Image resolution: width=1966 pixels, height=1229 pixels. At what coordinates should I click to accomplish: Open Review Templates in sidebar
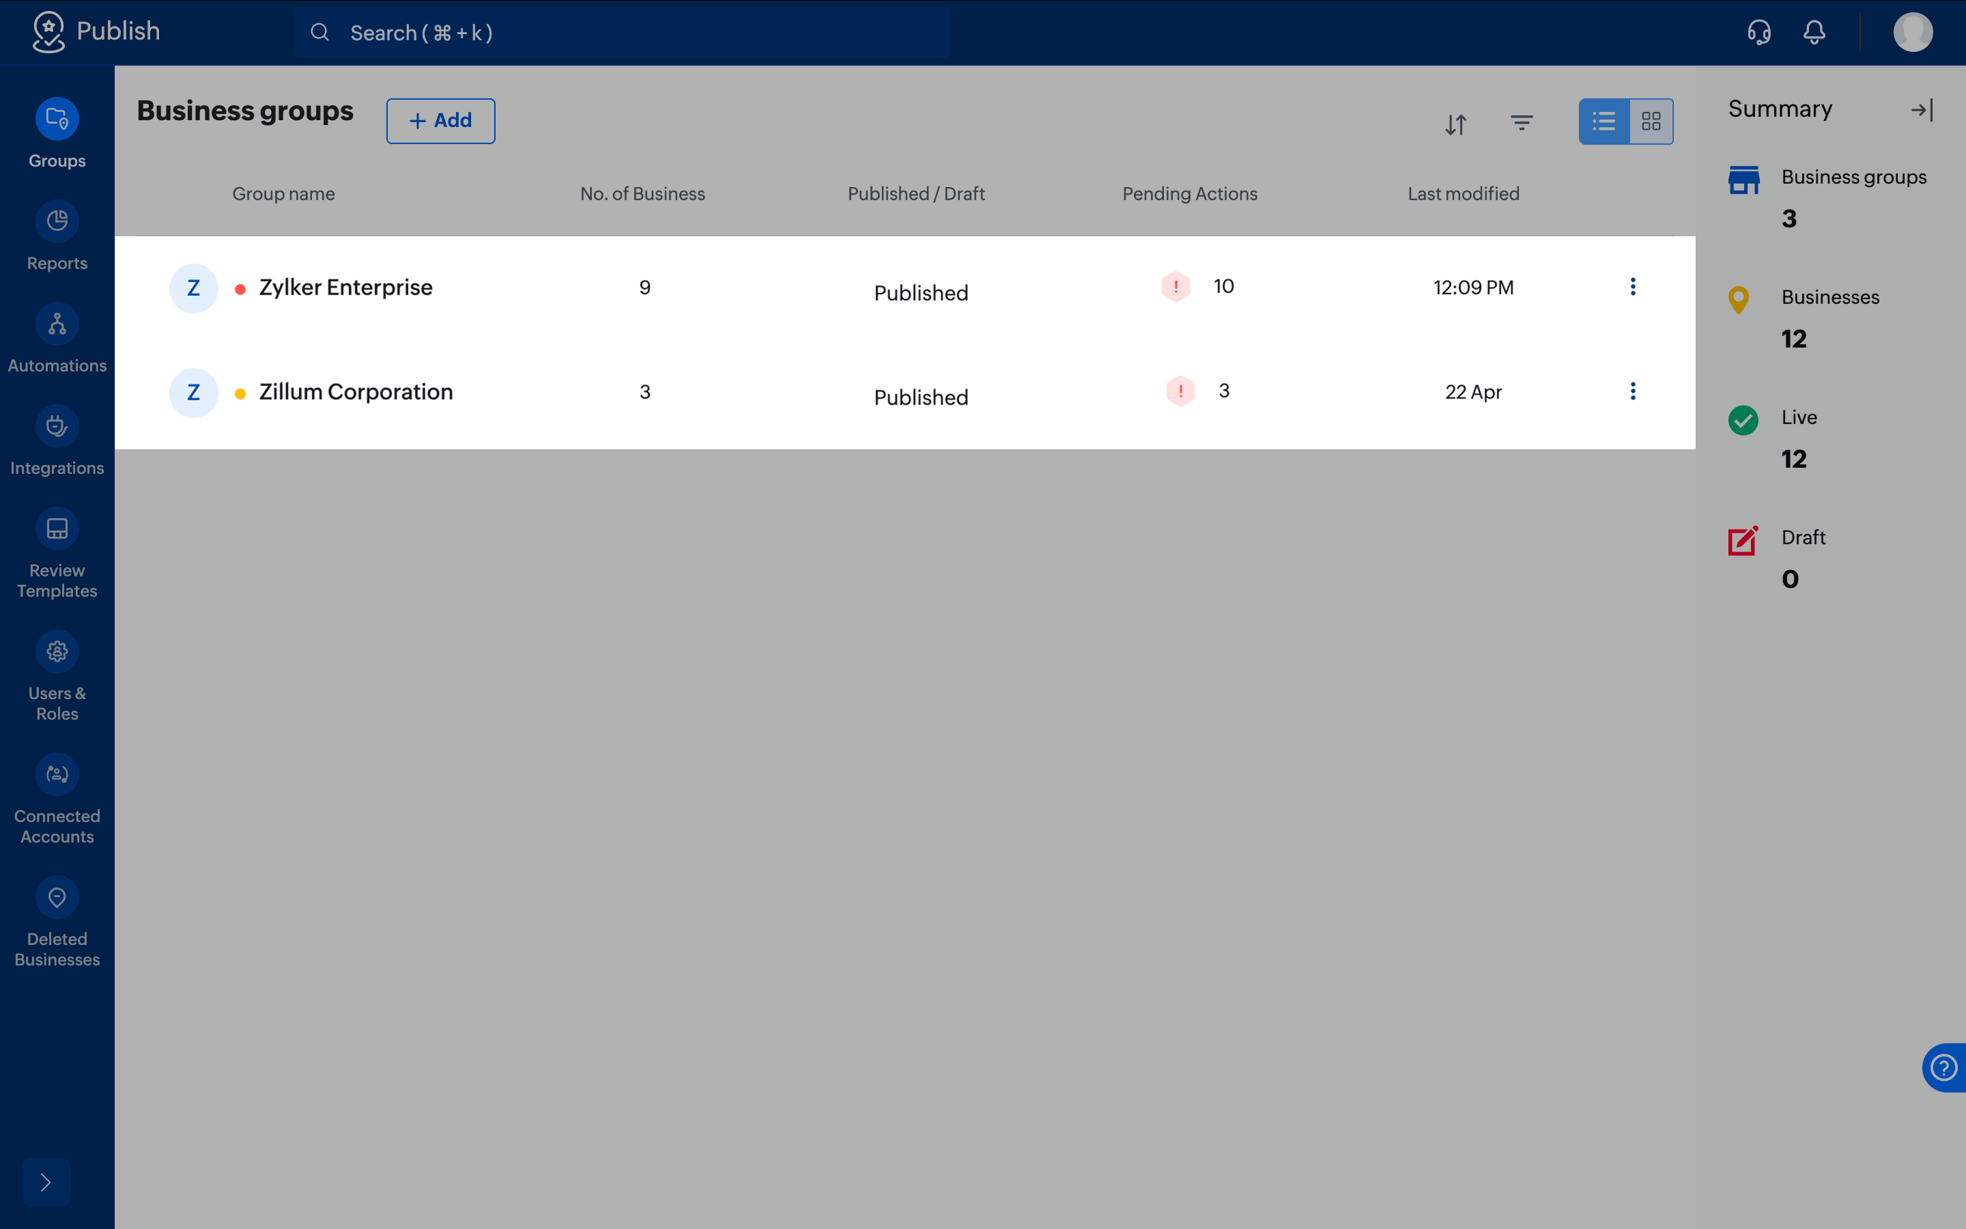[x=57, y=554]
